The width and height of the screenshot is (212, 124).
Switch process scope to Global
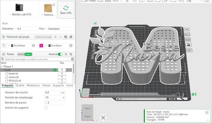click(21, 54)
